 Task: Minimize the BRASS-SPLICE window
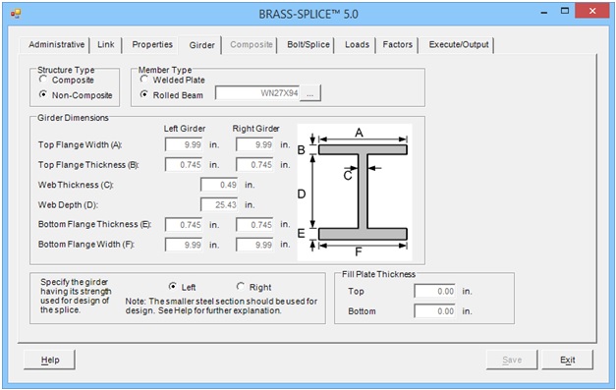[544, 13]
